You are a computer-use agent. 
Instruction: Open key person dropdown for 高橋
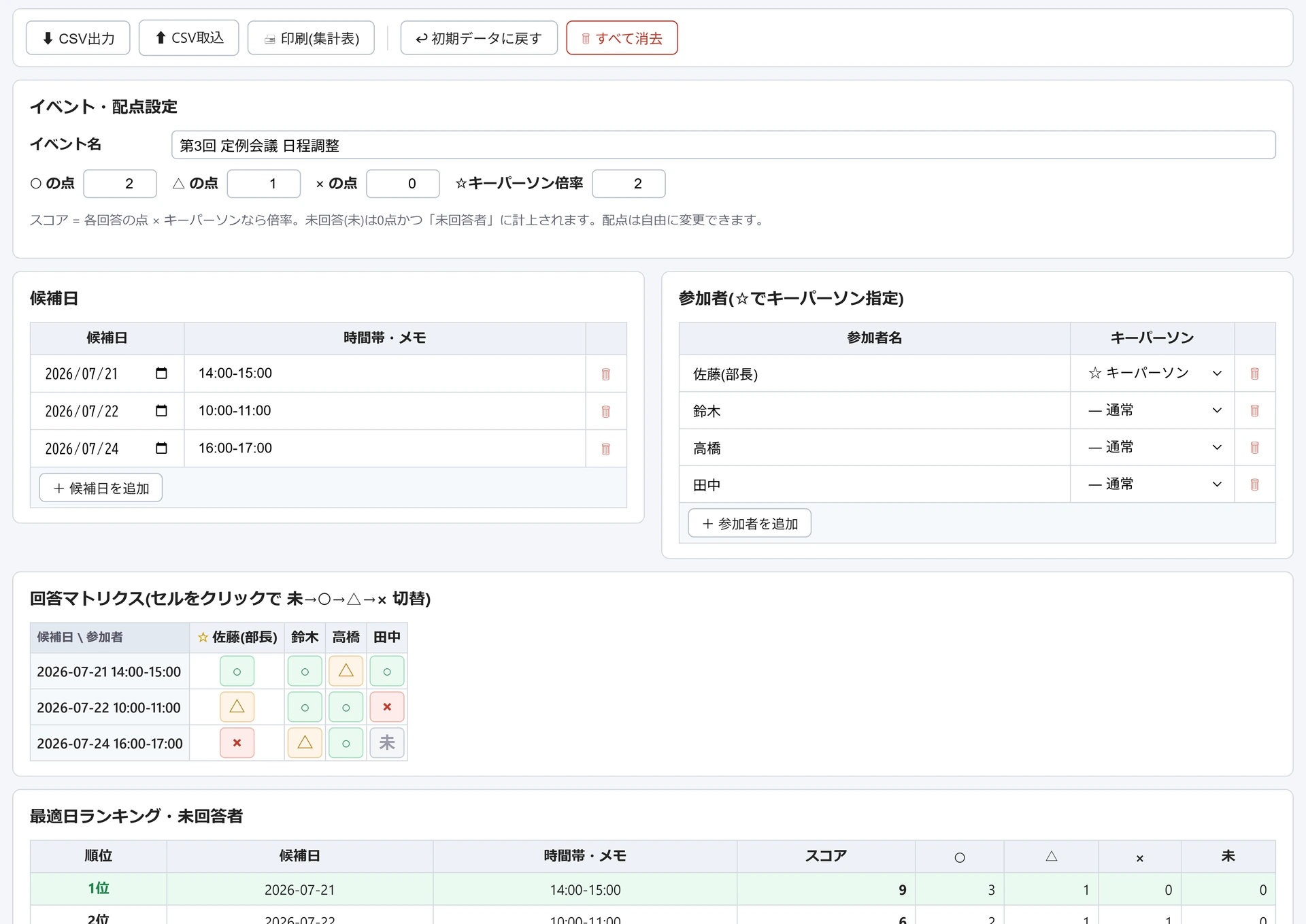[x=1152, y=447]
